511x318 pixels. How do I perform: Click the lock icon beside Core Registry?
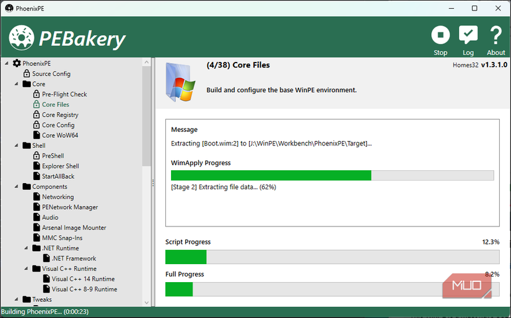(x=37, y=114)
